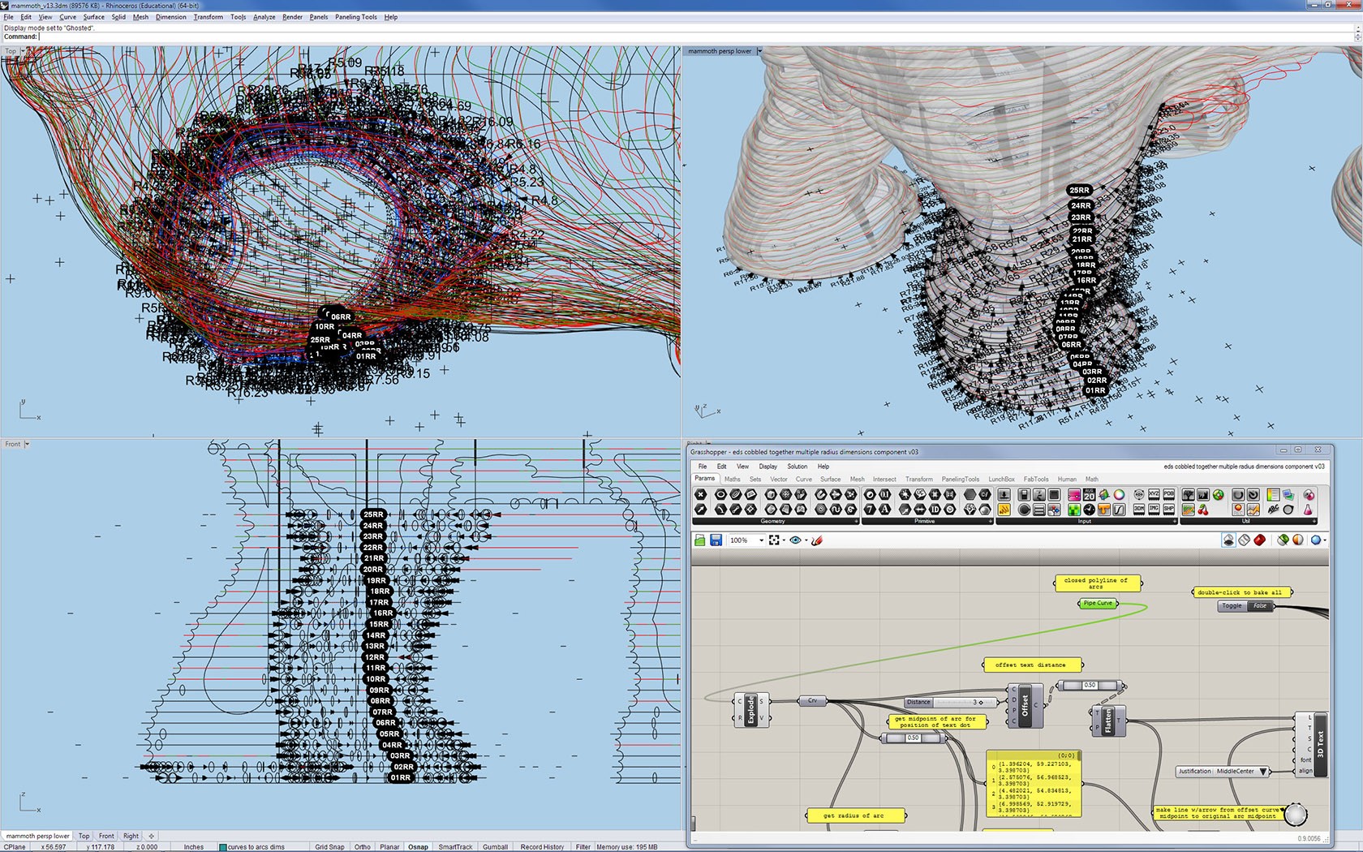1363x852 pixels.
Task: Click the Filter button in status bar
Action: pos(583,847)
